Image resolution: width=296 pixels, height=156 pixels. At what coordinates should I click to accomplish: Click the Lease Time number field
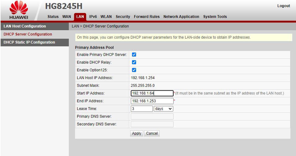142,108
